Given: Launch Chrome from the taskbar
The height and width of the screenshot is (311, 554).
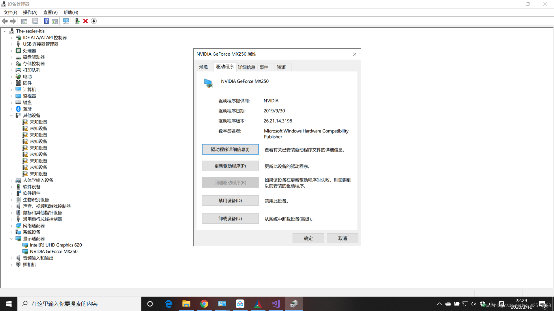Looking at the screenshot, I should 204,304.
